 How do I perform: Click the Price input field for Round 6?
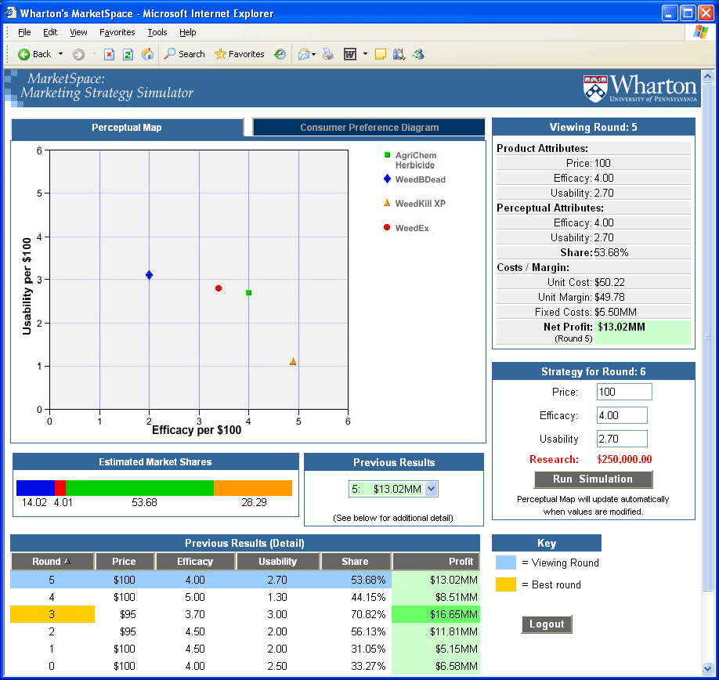click(624, 392)
